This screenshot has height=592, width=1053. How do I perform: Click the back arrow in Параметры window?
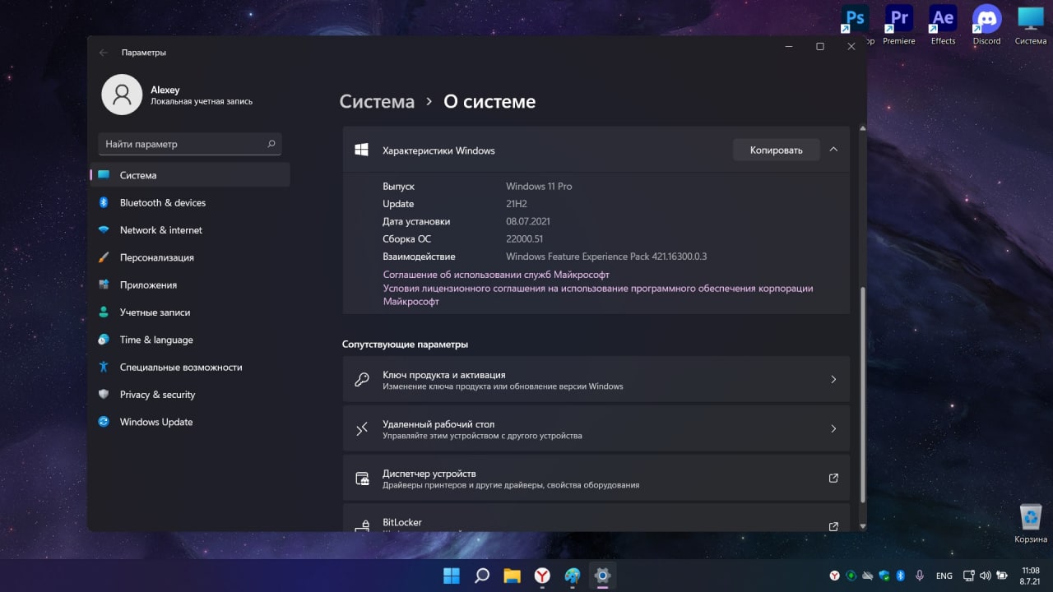pos(104,53)
